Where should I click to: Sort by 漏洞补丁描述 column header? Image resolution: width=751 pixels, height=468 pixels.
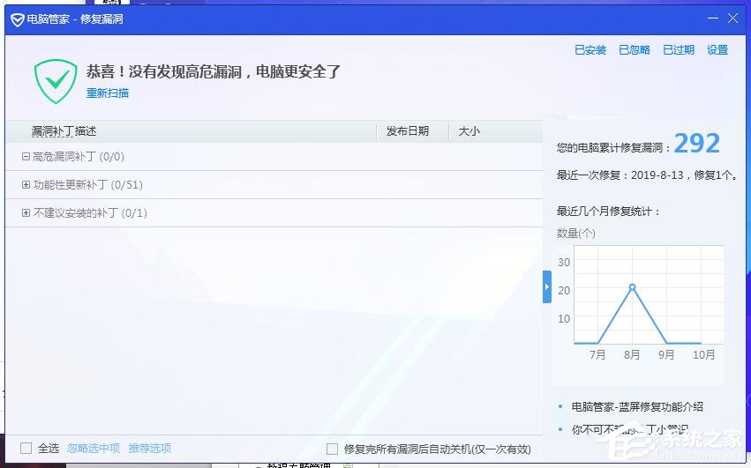[64, 131]
